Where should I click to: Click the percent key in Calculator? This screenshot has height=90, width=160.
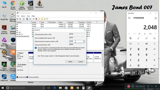(x=130, y=38)
